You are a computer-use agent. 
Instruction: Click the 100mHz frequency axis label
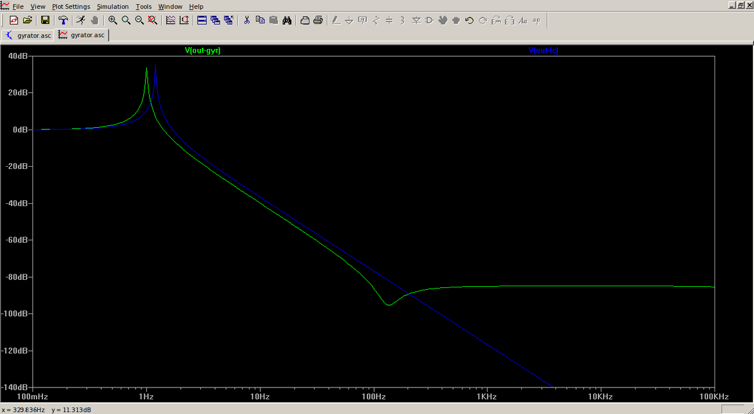pos(33,396)
